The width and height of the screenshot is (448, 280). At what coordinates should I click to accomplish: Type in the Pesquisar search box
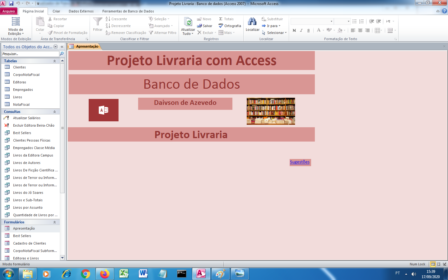pos(30,54)
